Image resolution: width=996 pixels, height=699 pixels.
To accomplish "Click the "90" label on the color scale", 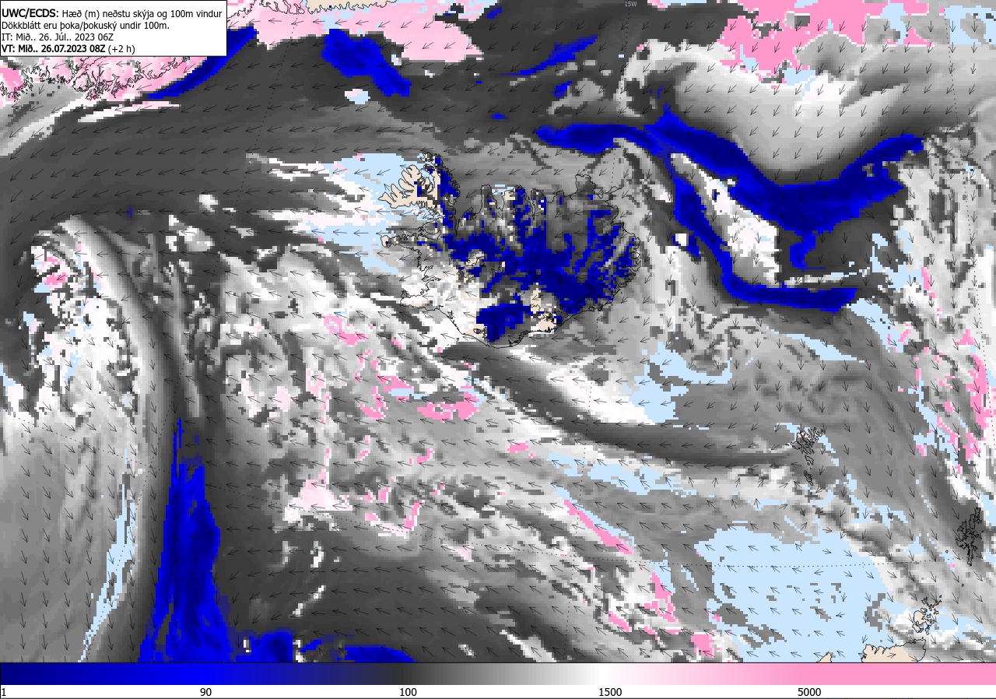I will [205, 692].
